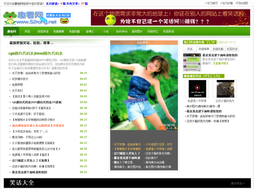Select the 校园笑话 tab in the ranking panel

[232, 49]
